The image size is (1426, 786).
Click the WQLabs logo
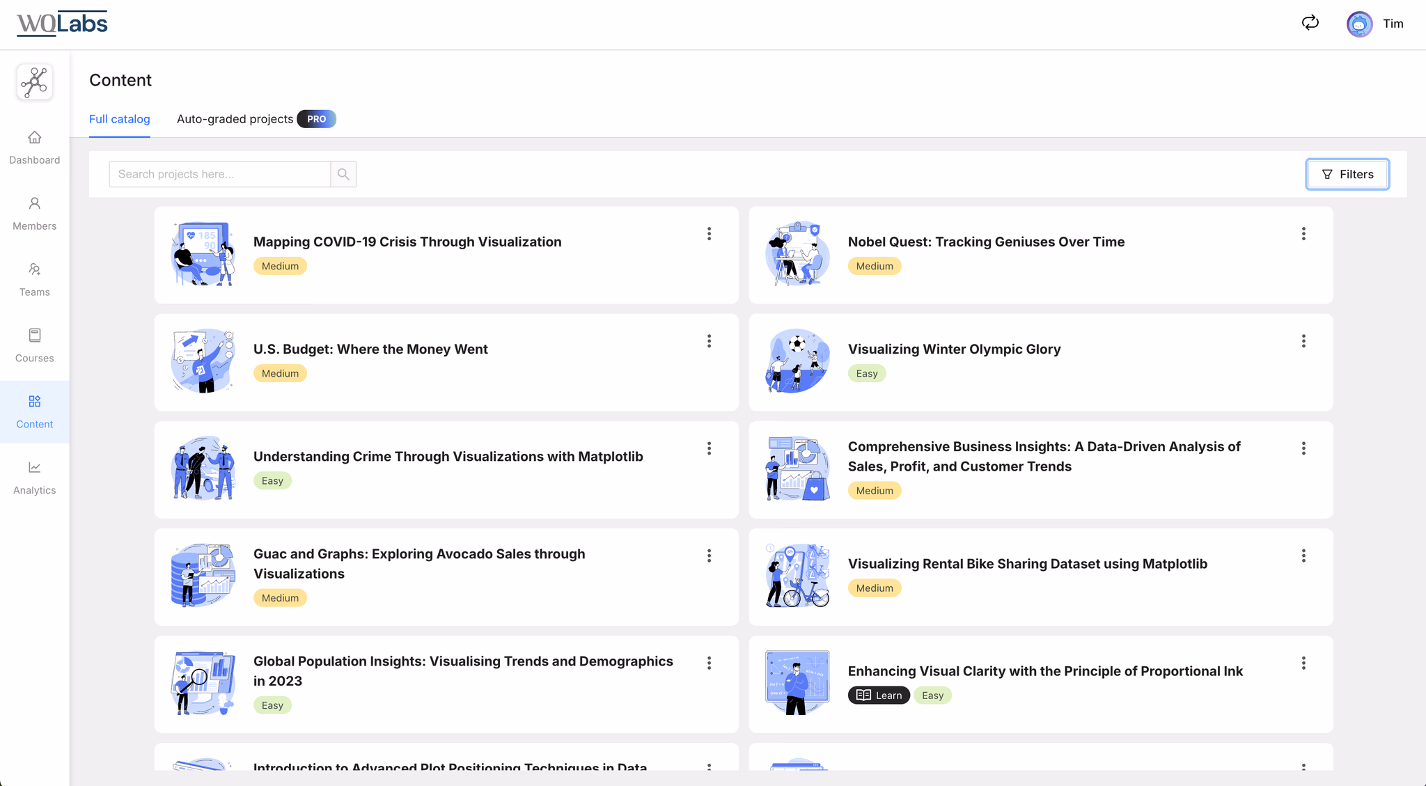[x=62, y=24]
